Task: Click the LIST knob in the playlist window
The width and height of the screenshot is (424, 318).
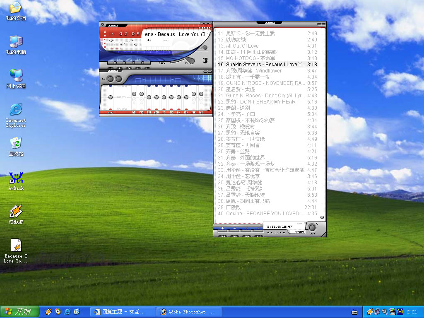Action: tap(312, 228)
